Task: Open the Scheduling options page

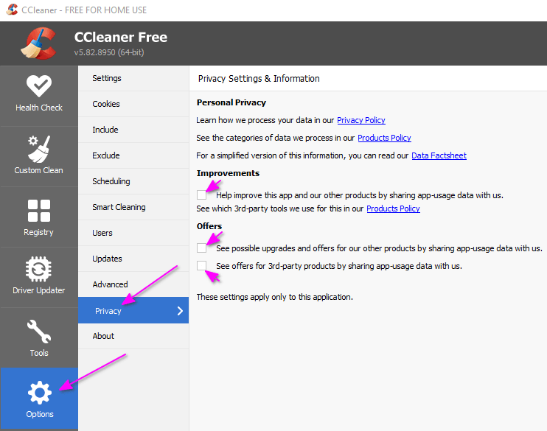Action: [133, 181]
